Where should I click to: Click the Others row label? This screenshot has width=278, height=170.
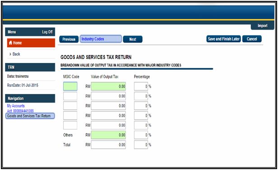(x=68, y=135)
